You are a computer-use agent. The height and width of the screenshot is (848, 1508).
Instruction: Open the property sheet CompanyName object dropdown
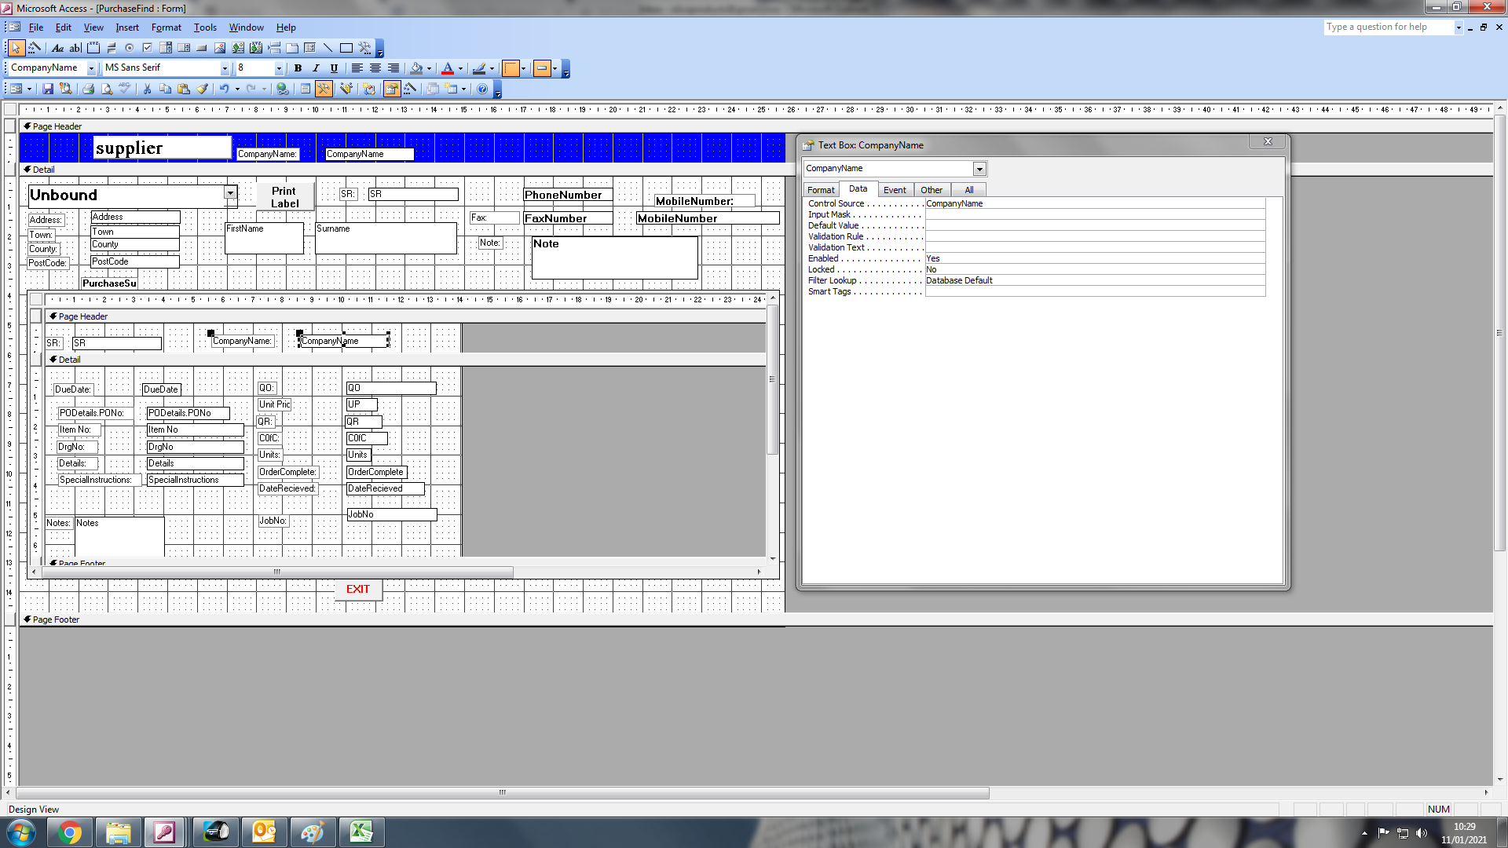tap(979, 169)
